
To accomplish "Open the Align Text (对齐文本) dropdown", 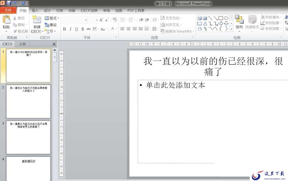I will click(171, 24).
